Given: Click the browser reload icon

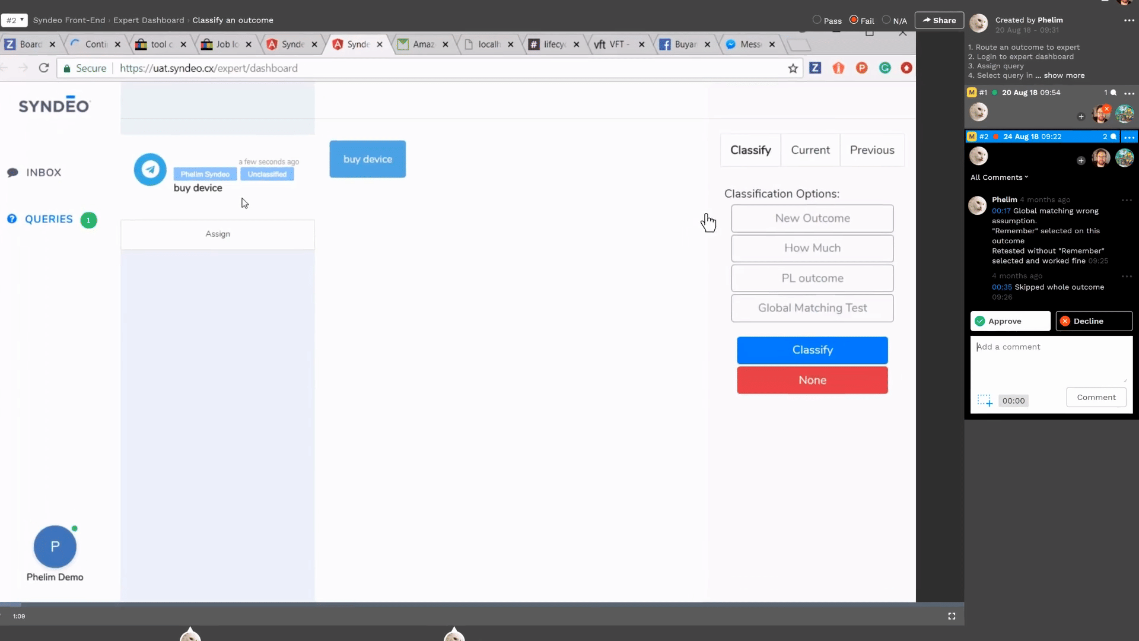Looking at the screenshot, I should pos(44,68).
